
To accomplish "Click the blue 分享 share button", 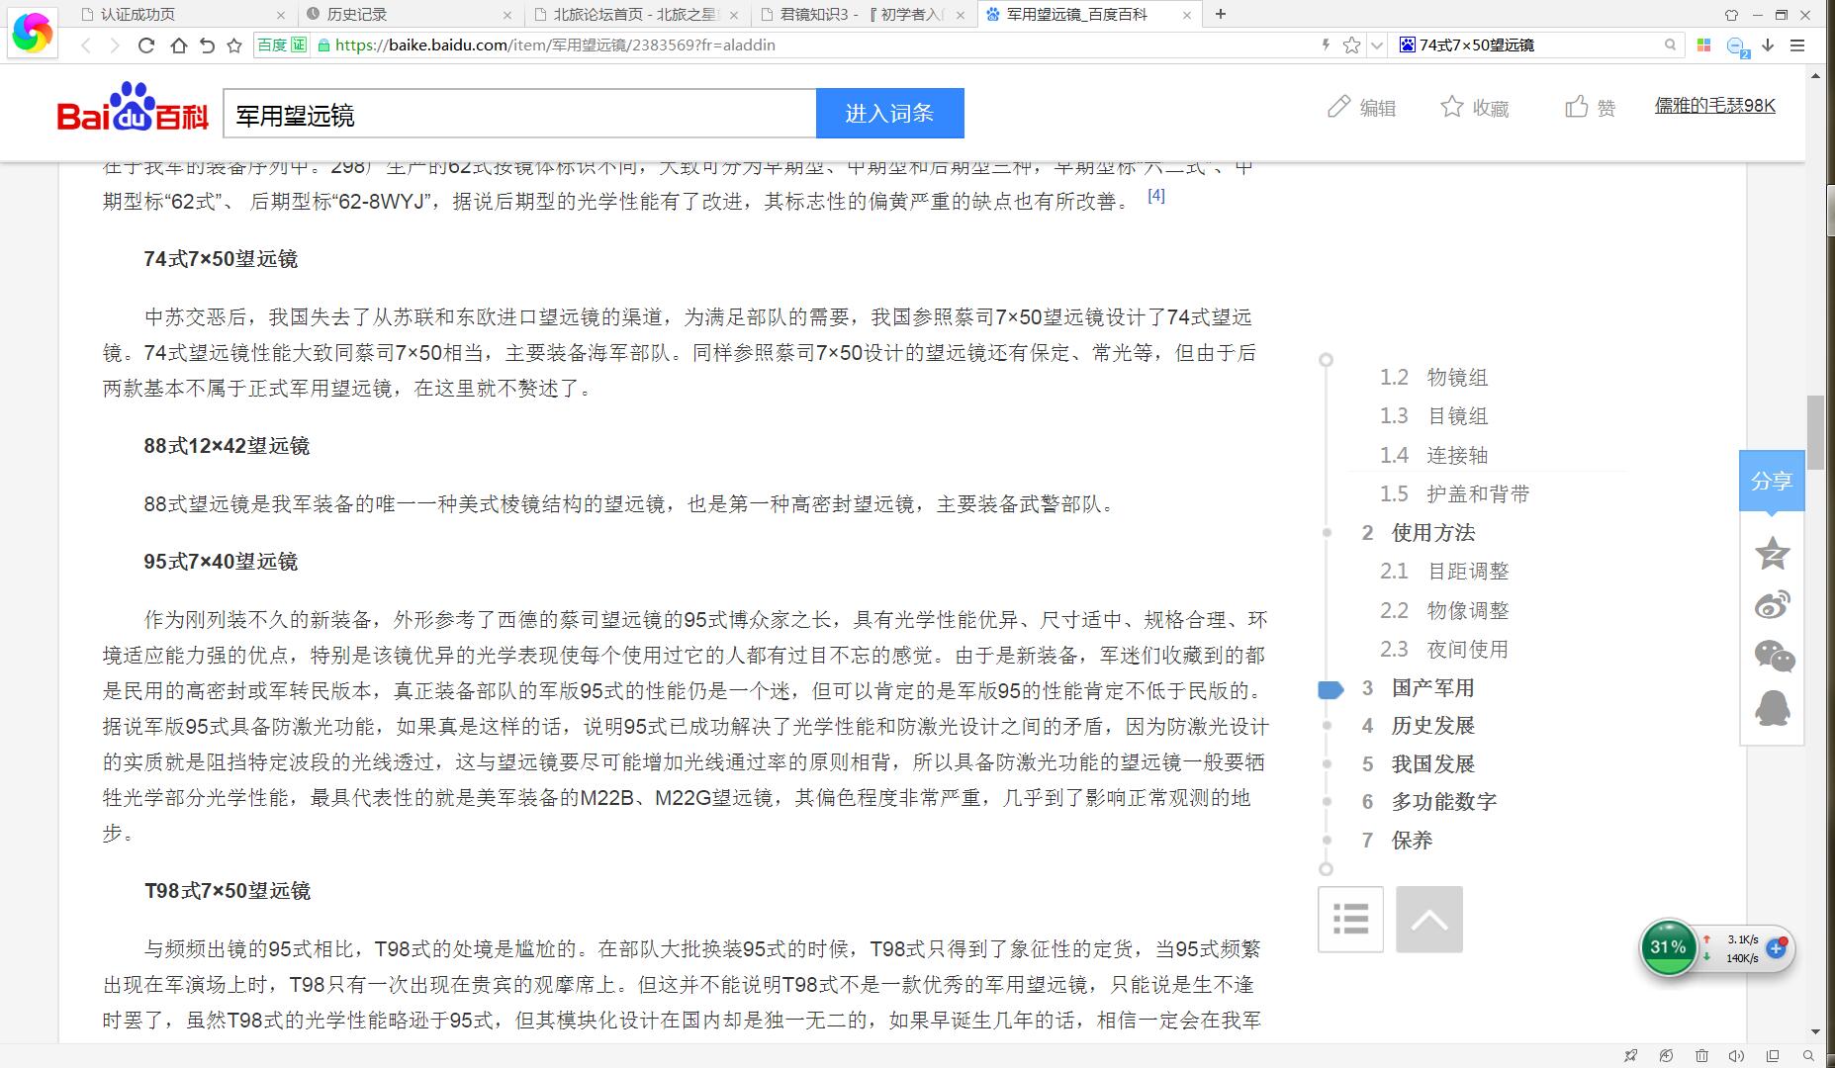I will pyautogui.click(x=1772, y=481).
